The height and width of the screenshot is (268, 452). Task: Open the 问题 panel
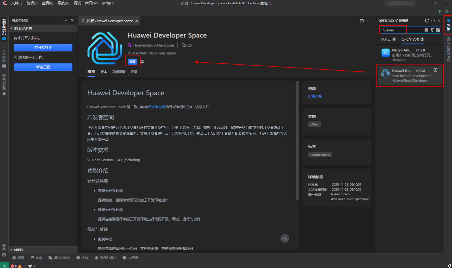click(18, 258)
